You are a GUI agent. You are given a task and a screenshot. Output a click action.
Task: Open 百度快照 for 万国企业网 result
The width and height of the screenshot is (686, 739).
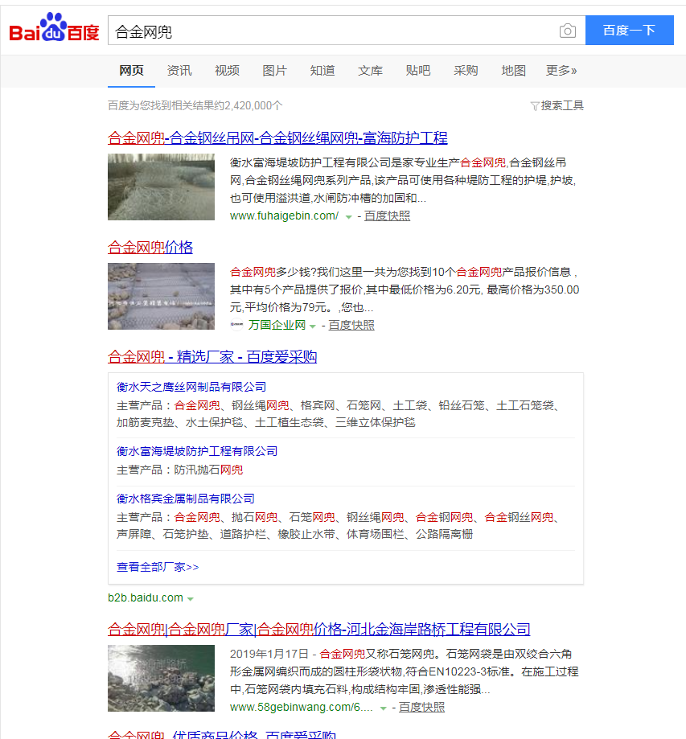[x=351, y=325]
